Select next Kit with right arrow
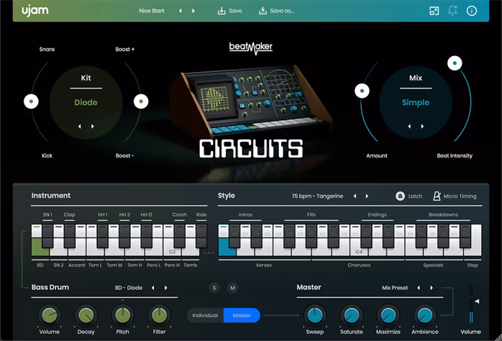This screenshot has height=341, width=502. tap(92, 126)
